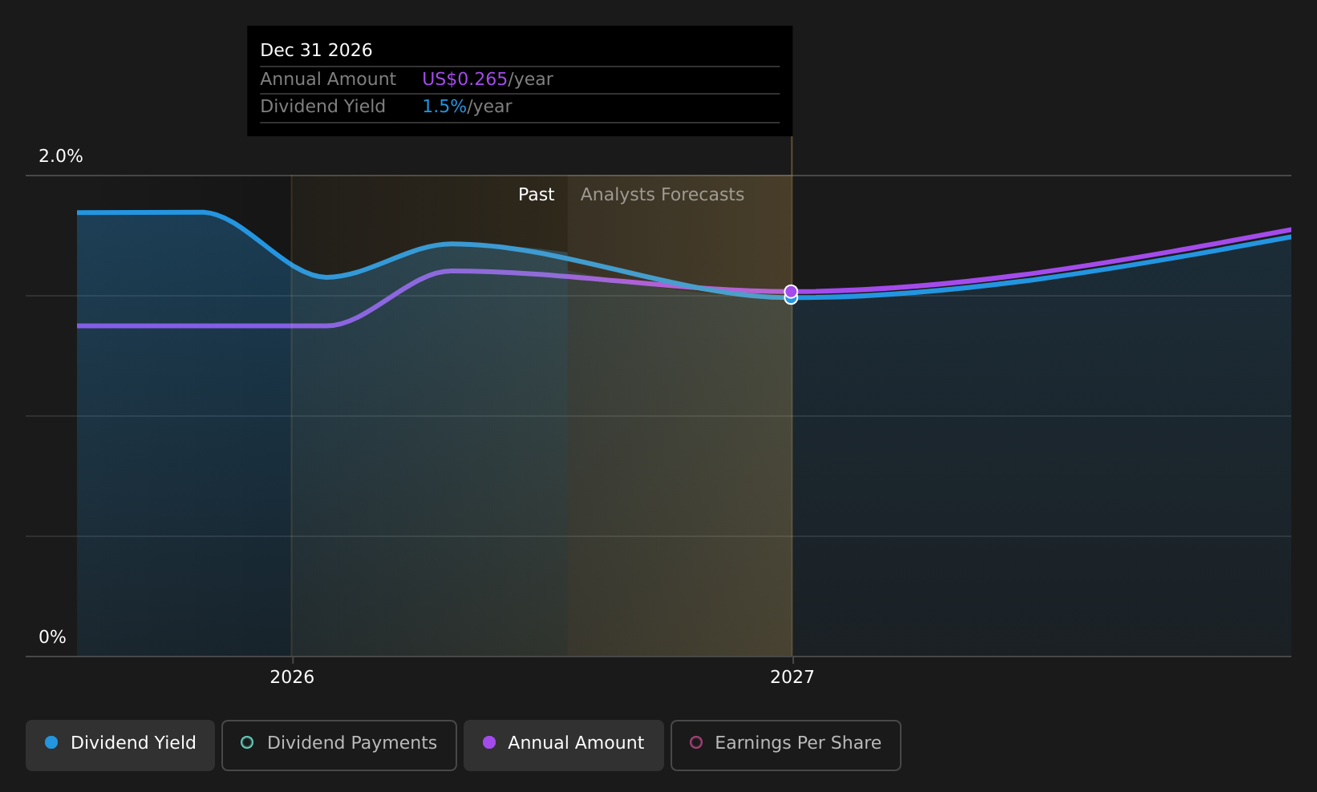Click the Analysts Forecasts label
1317x792 pixels.
pyautogui.click(x=663, y=195)
